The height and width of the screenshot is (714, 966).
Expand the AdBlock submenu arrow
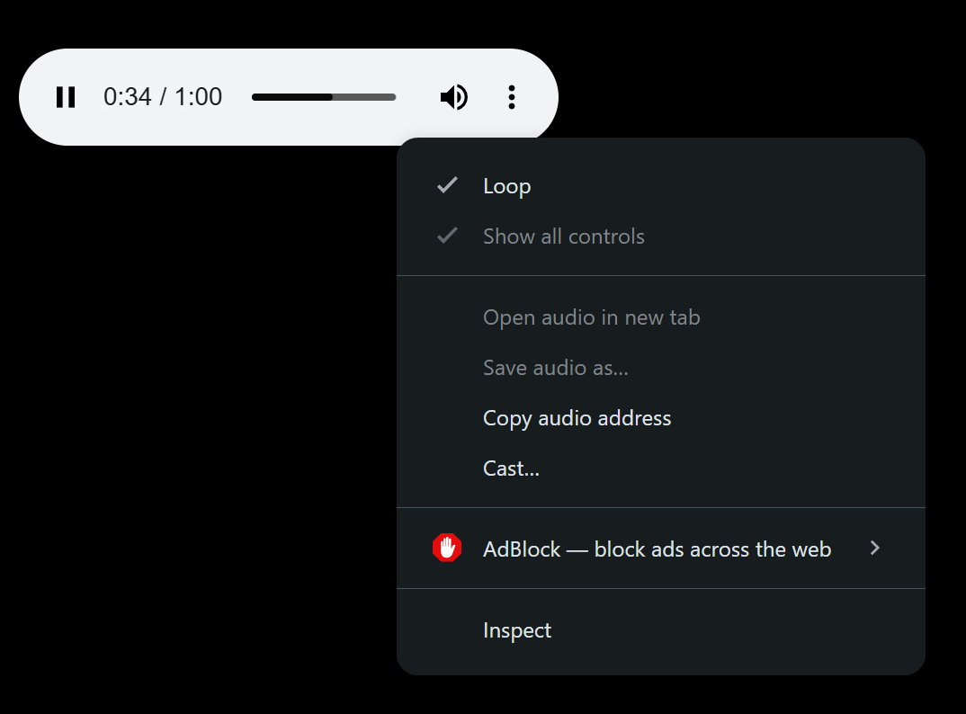point(874,549)
